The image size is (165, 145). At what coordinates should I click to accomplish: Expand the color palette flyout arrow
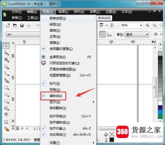click(160, 44)
